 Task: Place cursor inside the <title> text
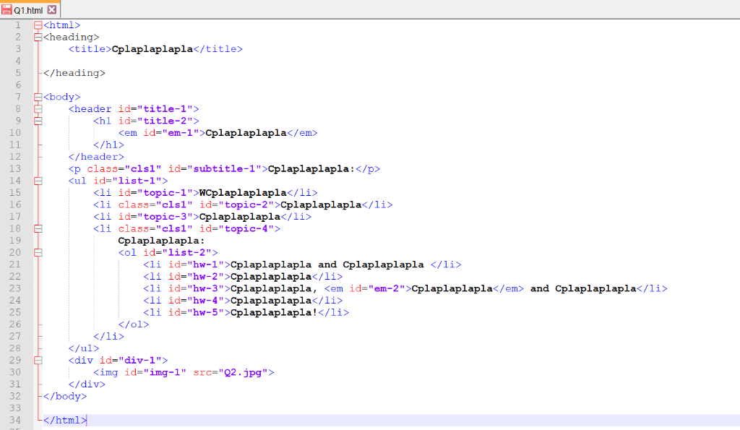tap(152, 48)
